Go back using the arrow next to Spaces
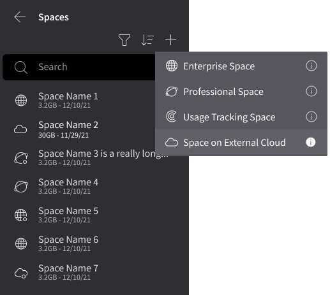Viewport: 330px width, 295px height. [x=20, y=17]
